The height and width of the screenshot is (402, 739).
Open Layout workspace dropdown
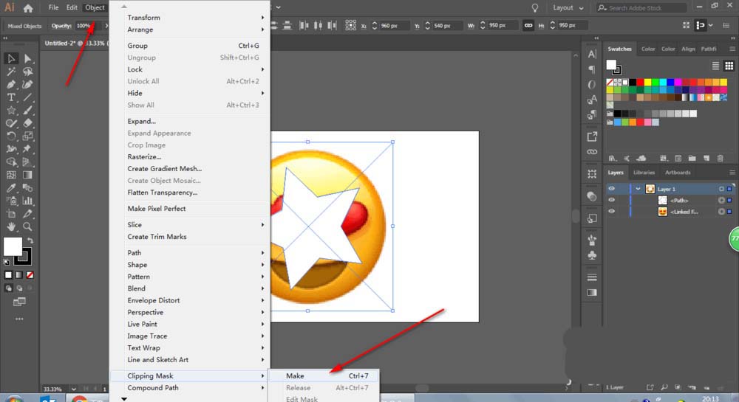click(568, 7)
